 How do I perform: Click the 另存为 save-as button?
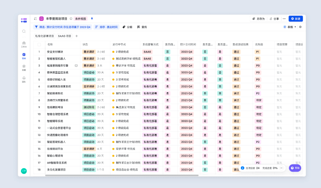point(259,19)
